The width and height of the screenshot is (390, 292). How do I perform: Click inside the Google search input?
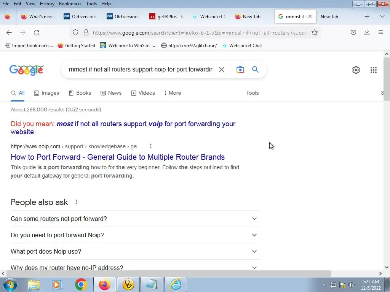click(x=141, y=70)
